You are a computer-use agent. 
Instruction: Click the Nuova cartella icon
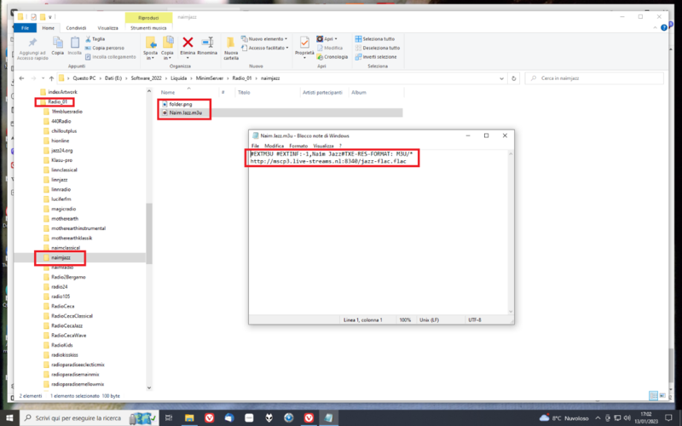tap(231, 47)
